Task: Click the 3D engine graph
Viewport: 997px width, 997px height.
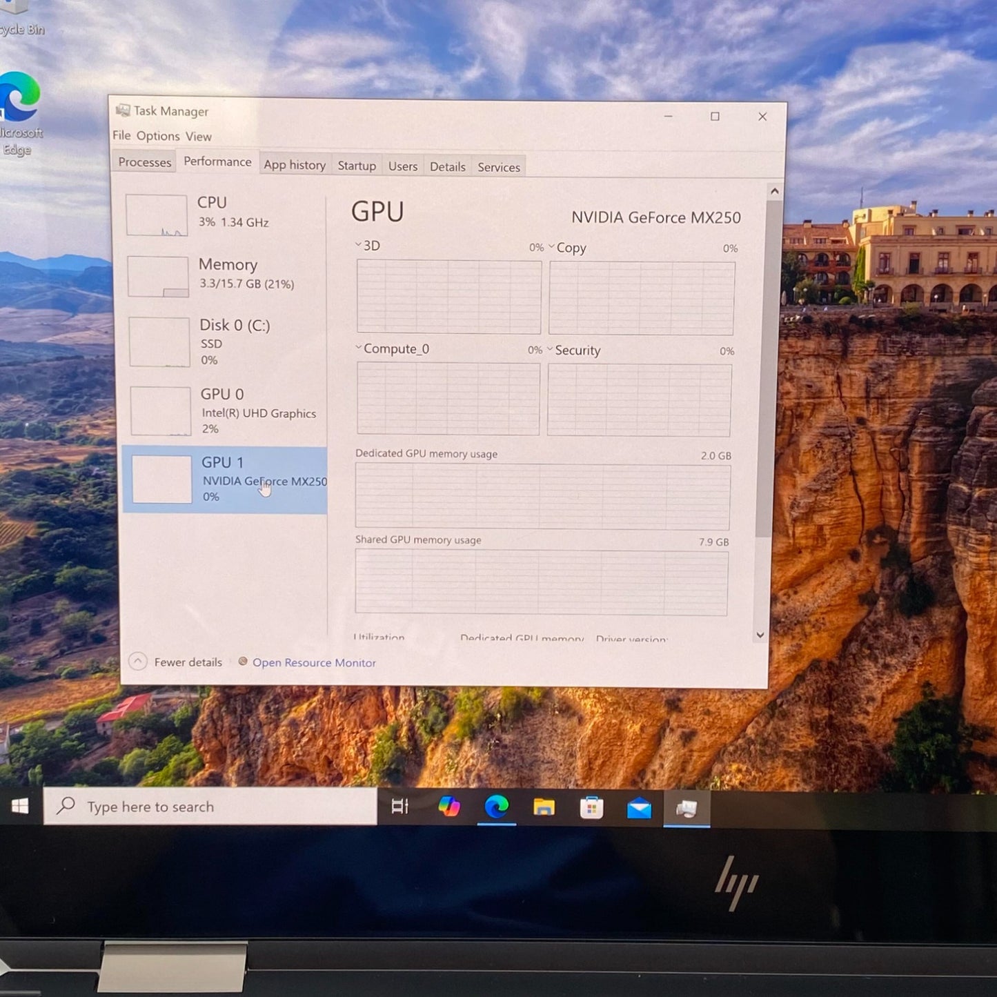Action: pos(449,297)
